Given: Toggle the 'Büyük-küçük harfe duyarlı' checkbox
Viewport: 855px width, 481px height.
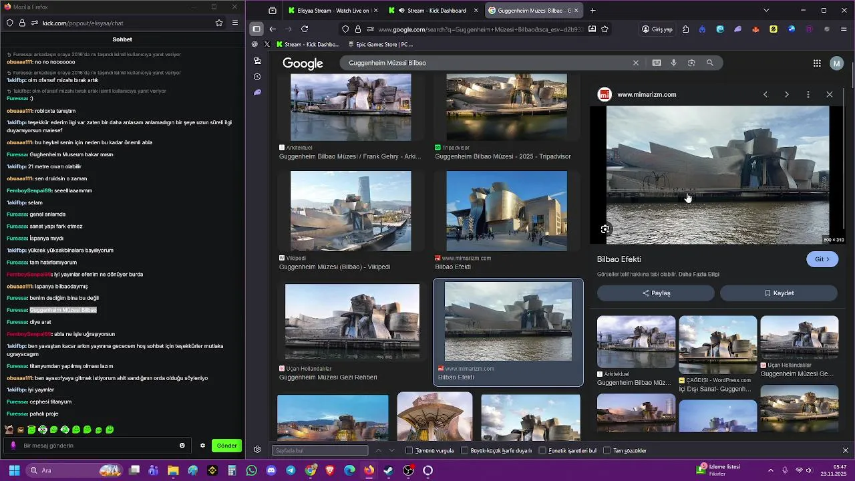Looking at the screenshot, I should [465, 450].
